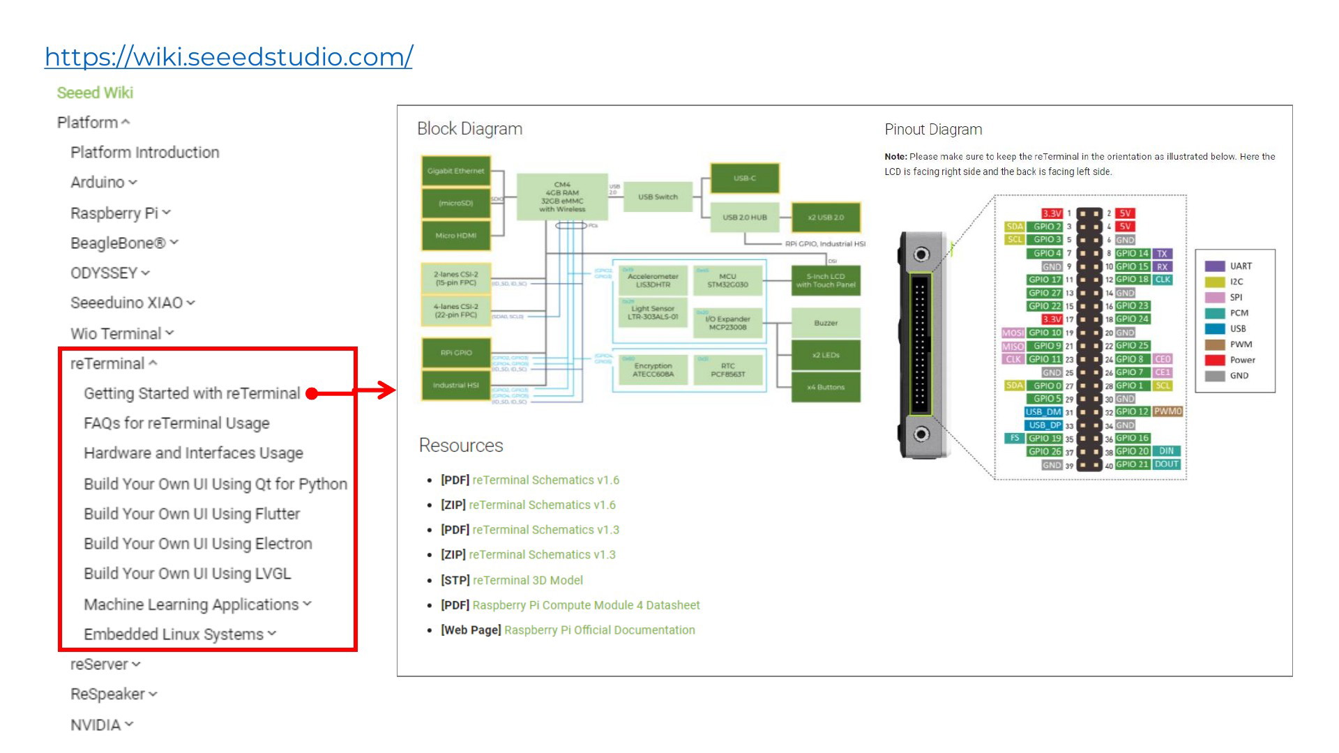Image resolution: width=1339 pixels, height=753 pixels.
Task: Expand the Arduino menu item
Action: click(104, 182)
